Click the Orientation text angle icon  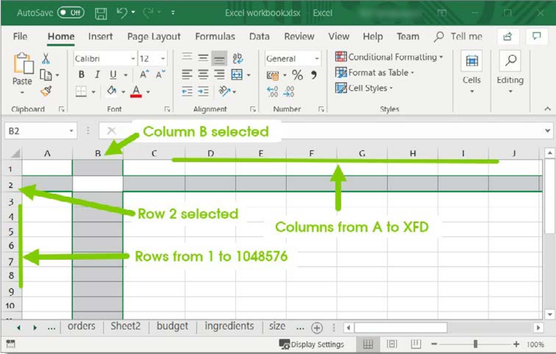point(225,91)
